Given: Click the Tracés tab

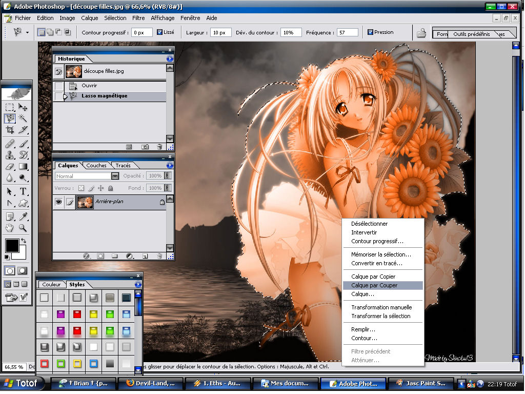Looking at the screenshot, I should tap(123, 166).
